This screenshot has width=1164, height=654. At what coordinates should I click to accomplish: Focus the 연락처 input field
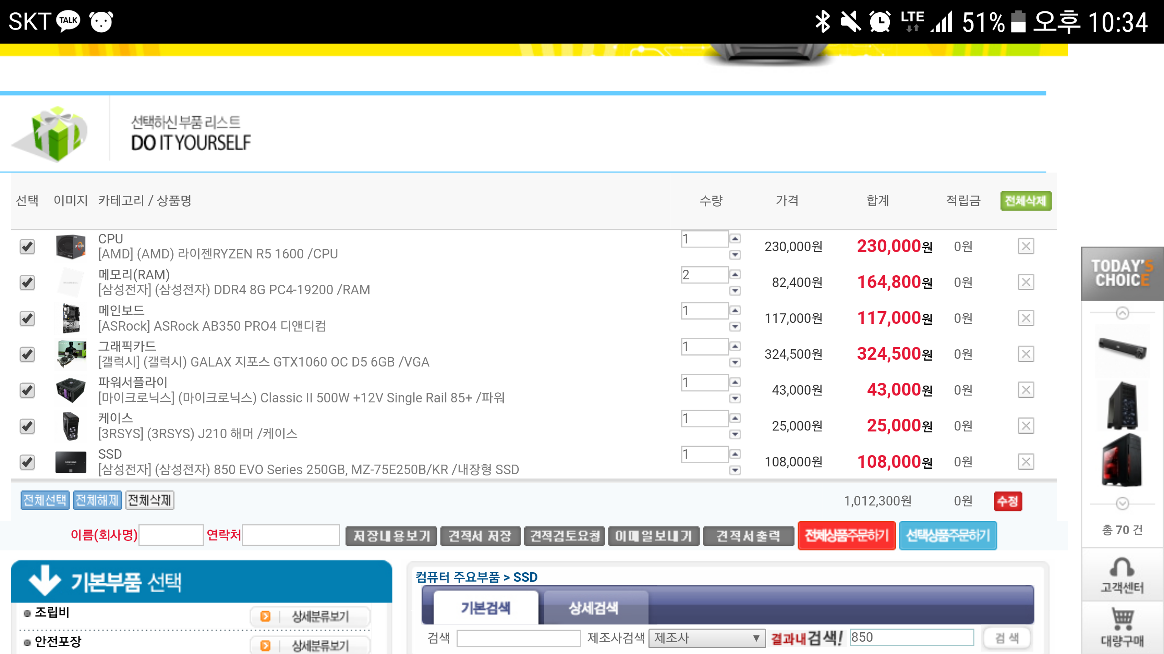point(291,535)
